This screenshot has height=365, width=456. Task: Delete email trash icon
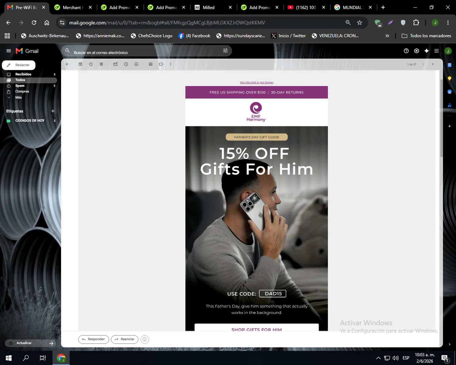coord(101,64)
